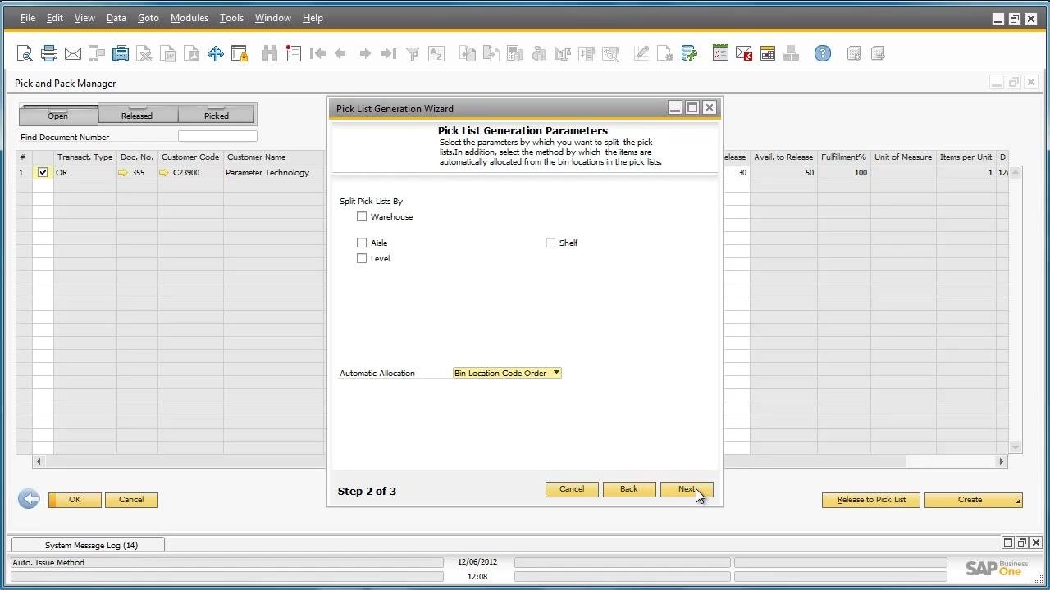Follow the link arrow beside Doc. No. 355
The image size is (1050, 590).
tap(123, 173)
